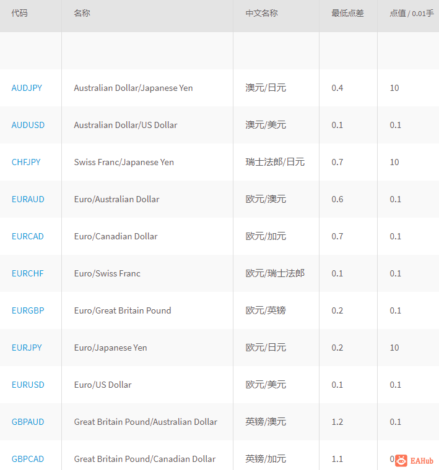The image size is (439, 470).
Task: Select text Australian Dollar/Japanese Yen
Action: pyautogui.click(x=133, y=88)
